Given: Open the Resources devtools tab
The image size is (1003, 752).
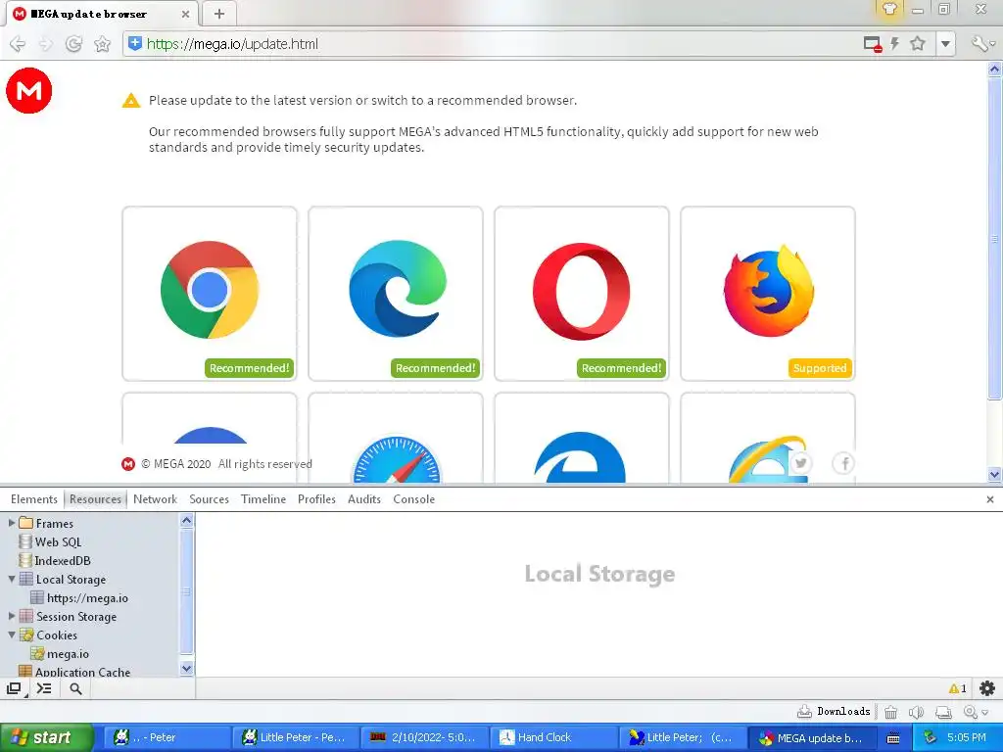Looking at the screenshot, I should pyautogui.click(x=95, y=499).
